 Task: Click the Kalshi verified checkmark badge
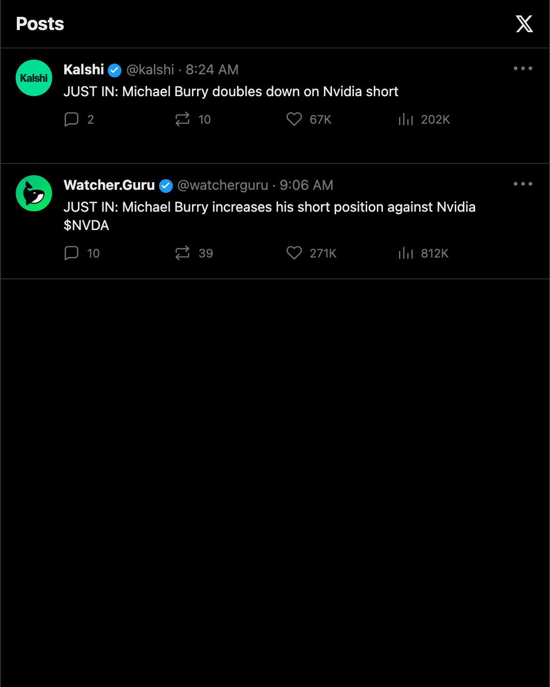coord(115,70)
